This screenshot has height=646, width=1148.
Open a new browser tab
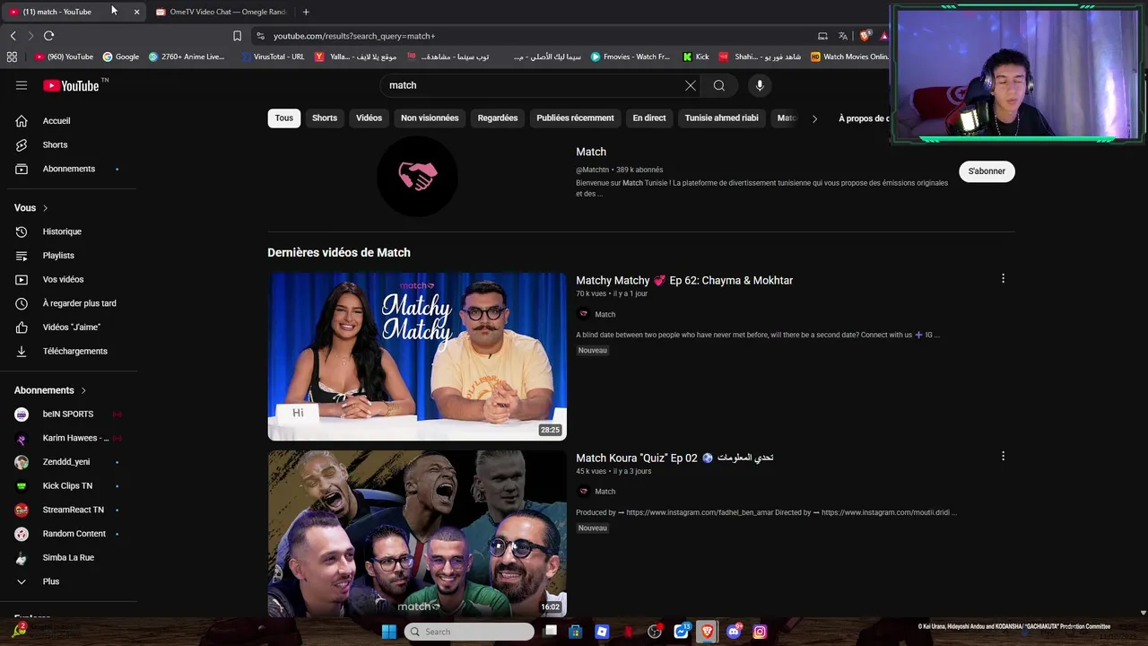(306, 12)
